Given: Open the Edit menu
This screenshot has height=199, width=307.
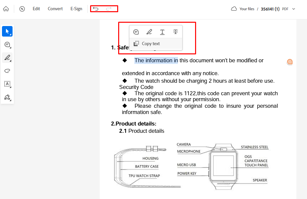Looking at the screenshot, I should (36, 9).
